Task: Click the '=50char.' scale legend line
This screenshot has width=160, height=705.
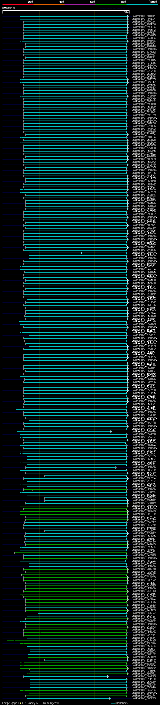Action: pos(114,703)
